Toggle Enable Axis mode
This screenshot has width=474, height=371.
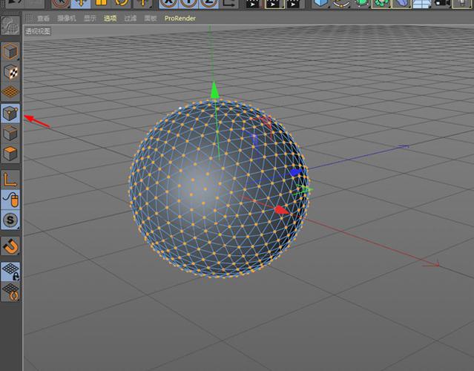tap(10, 179)
